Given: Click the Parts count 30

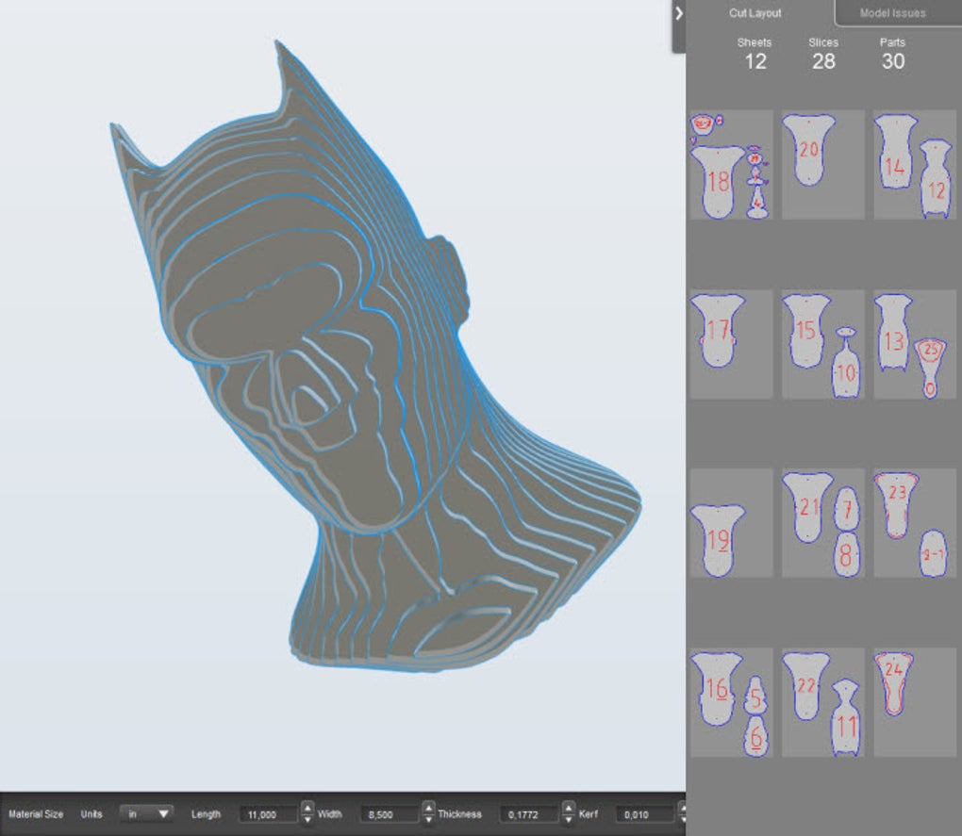Looking at the screenshot, I should 892,61.
